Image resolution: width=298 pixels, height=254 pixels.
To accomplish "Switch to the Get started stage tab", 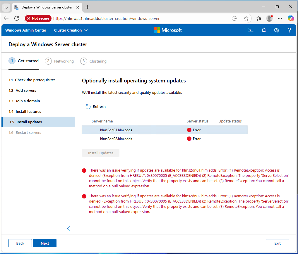I will coord(24,61).
